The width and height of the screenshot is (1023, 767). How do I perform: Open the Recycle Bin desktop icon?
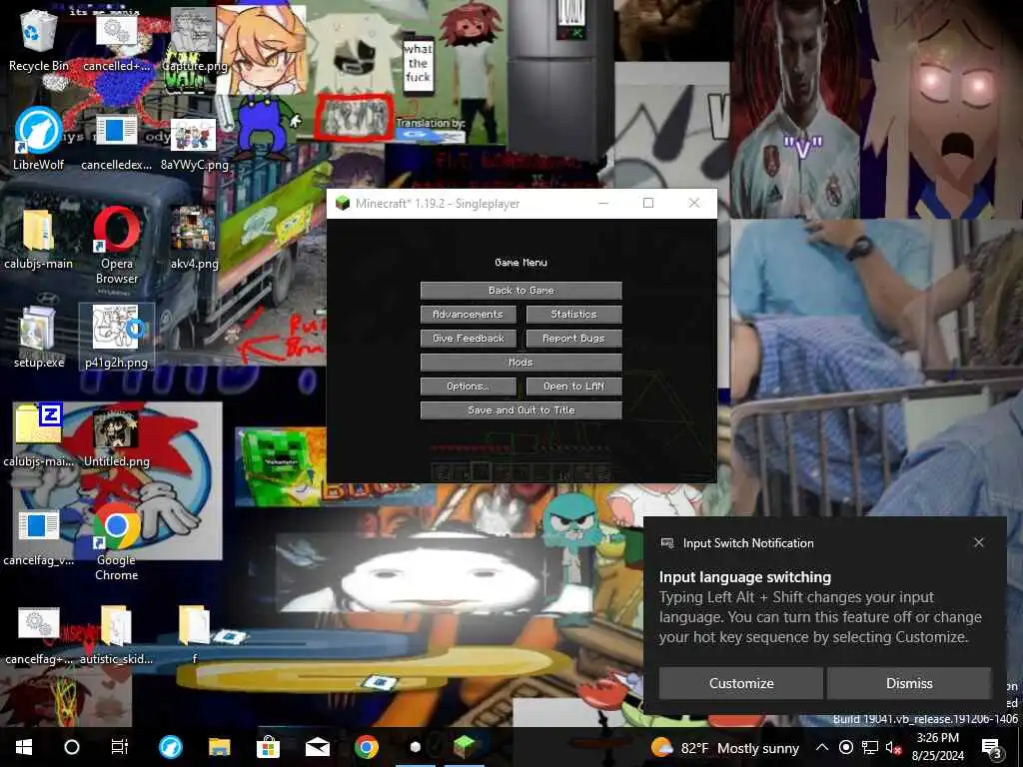pos(39,41)
